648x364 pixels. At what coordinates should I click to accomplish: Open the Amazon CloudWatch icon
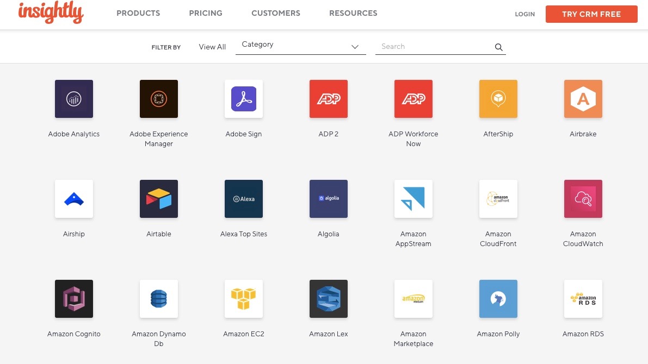coord(583,199)
